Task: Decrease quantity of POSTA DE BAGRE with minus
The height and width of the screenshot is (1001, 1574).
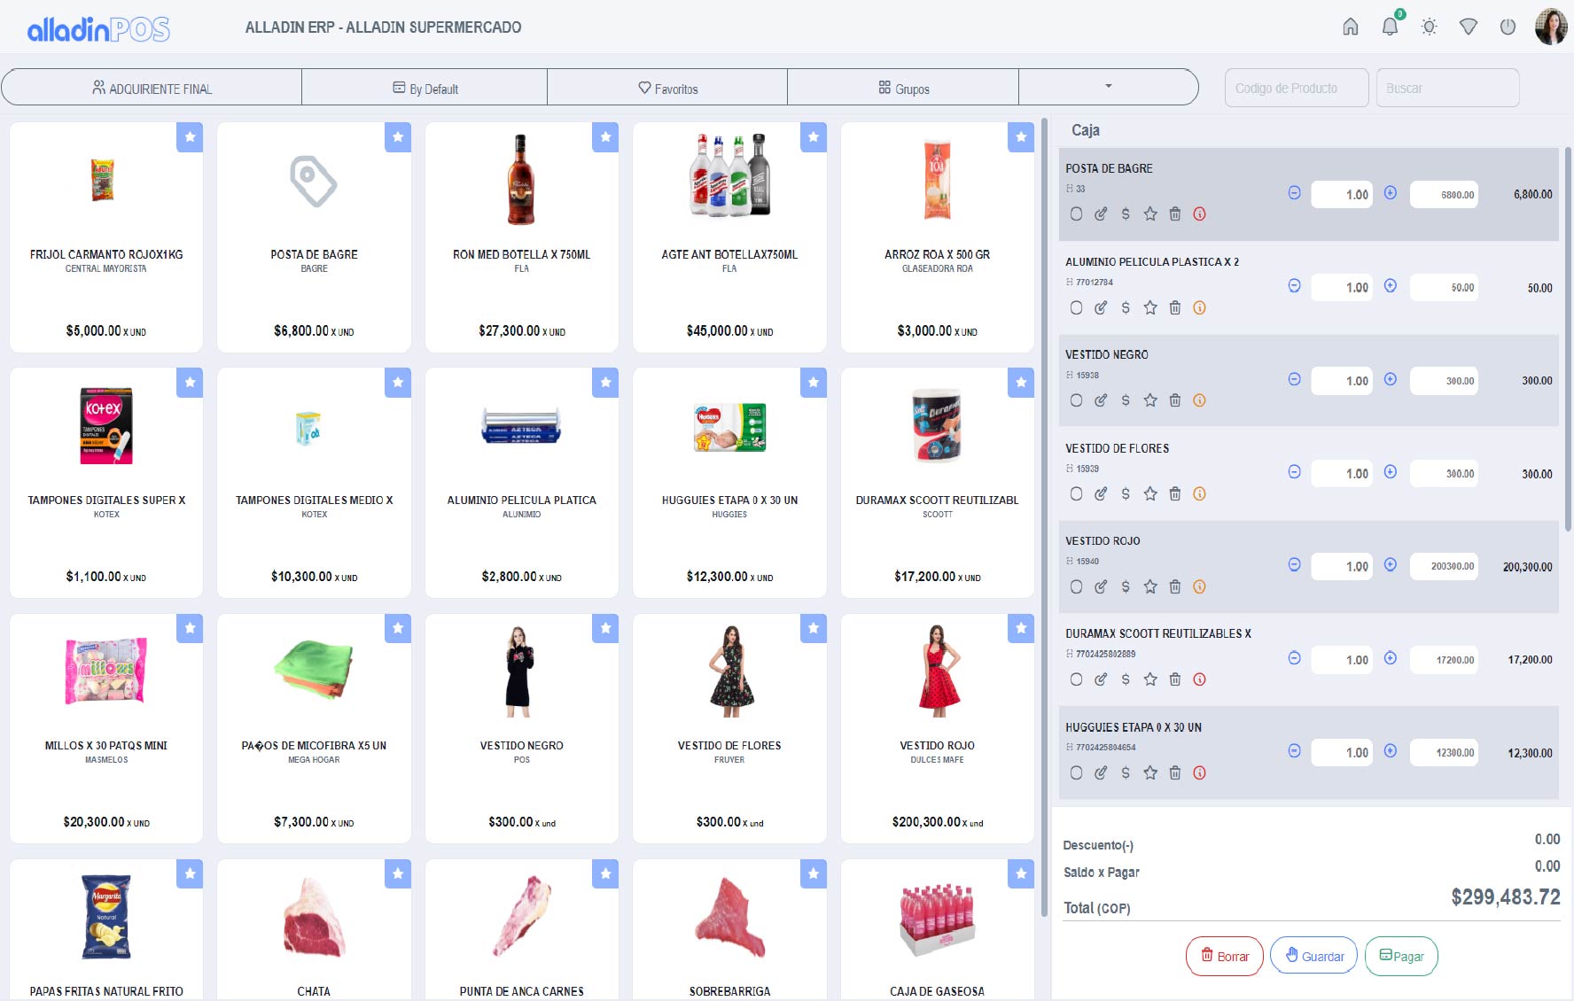Action: click(1295, 193)
